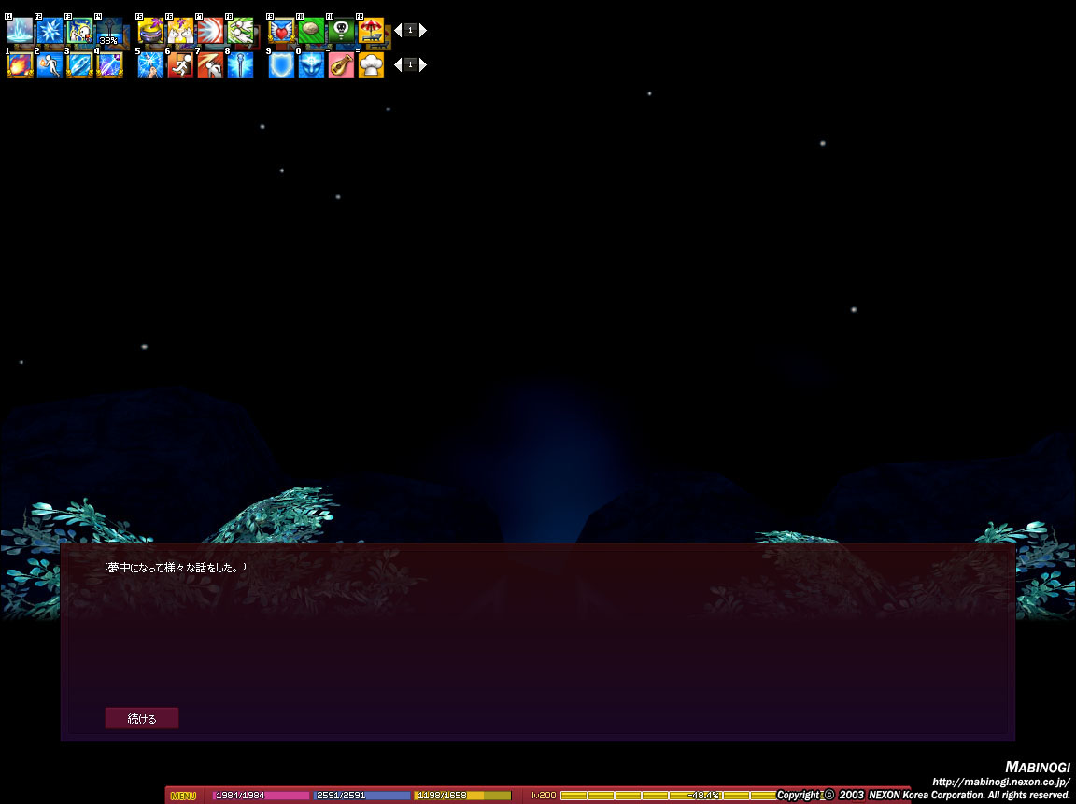Image resolution: width=1076 pixels, height=804 pixels.
Task: Activate the lute instrument skill icon
Action: point(341,64)
